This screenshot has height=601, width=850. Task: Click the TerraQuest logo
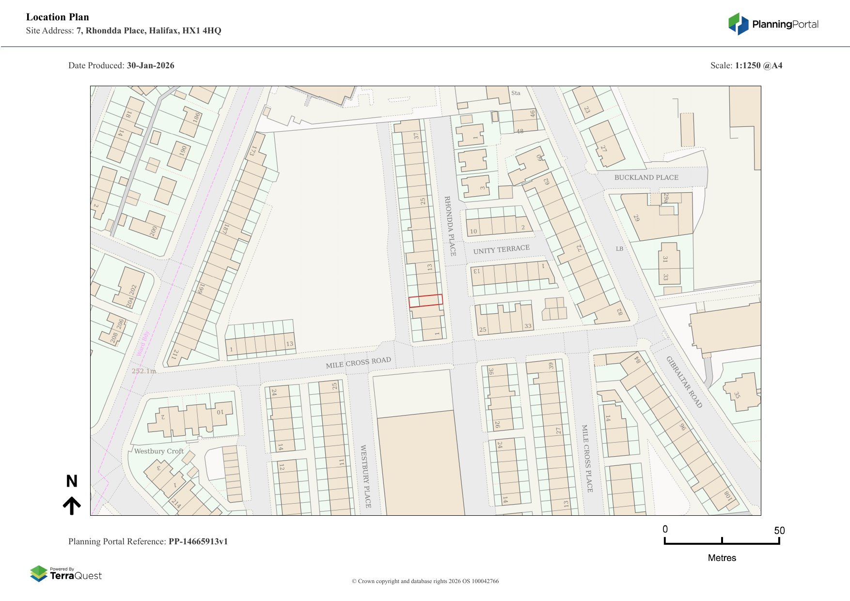(66, 573)
